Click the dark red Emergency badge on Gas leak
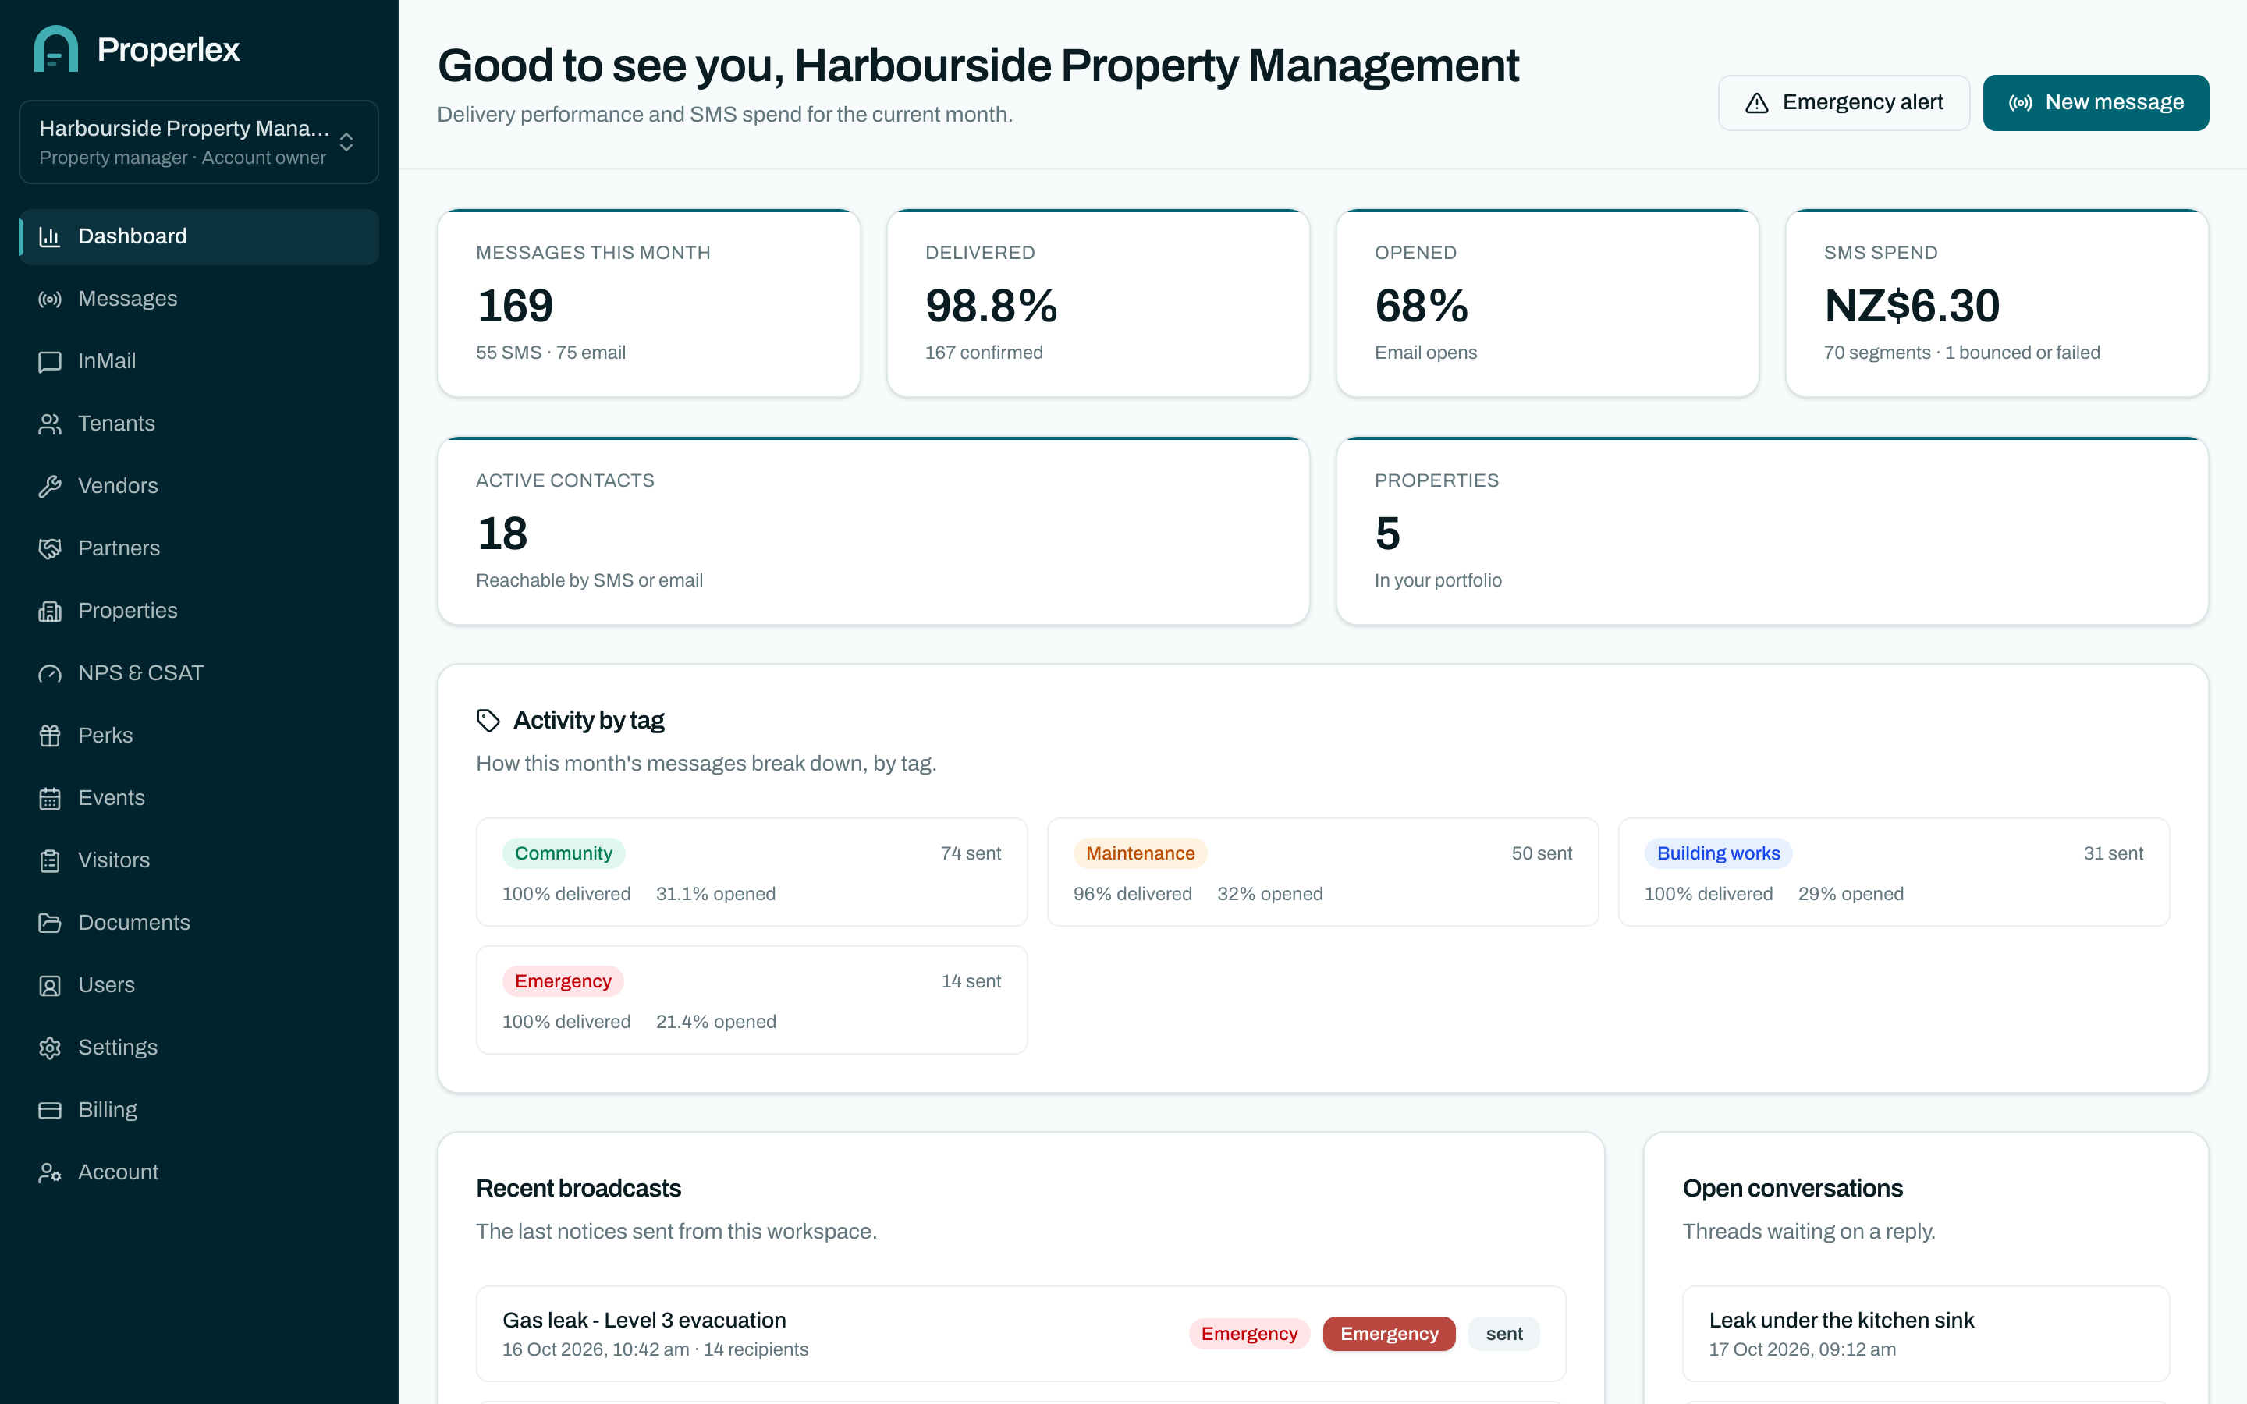The height and width of the screenshot is (1404, 2247). (x=1389, y=1334)
